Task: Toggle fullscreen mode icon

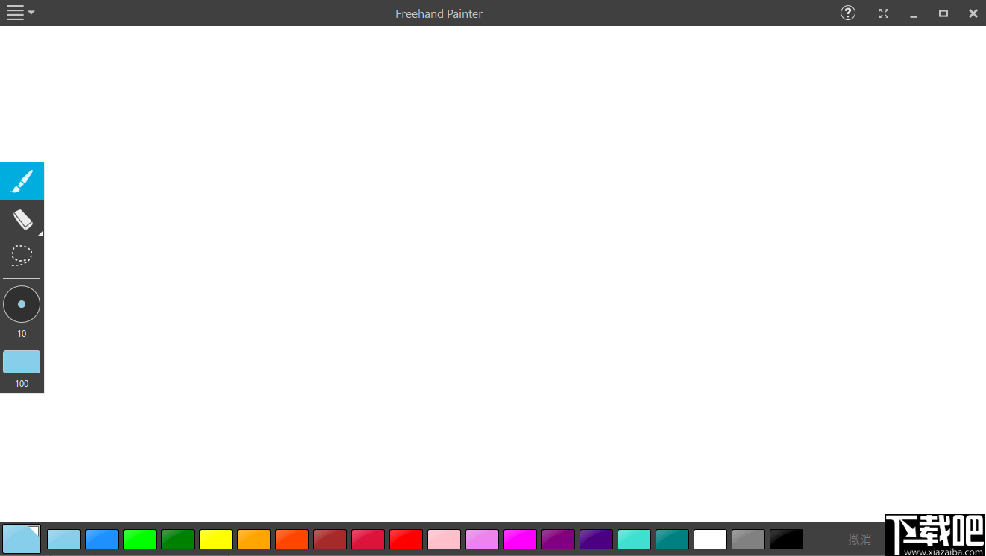Action: click(x=884, y=13)
